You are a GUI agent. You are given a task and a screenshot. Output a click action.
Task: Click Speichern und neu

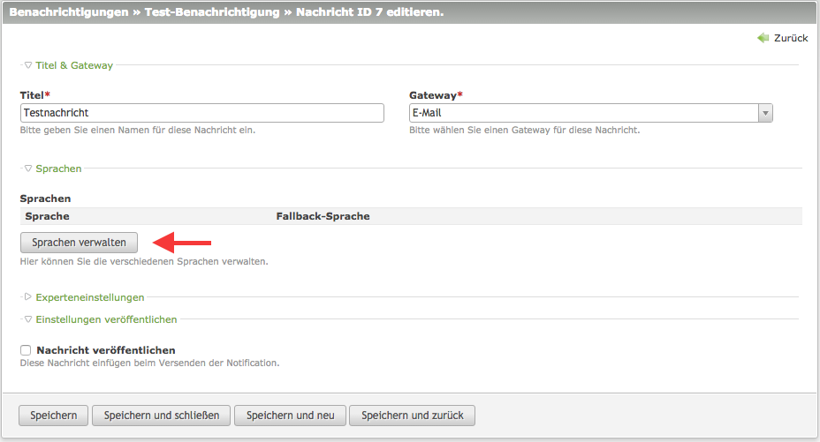[290, 416]
